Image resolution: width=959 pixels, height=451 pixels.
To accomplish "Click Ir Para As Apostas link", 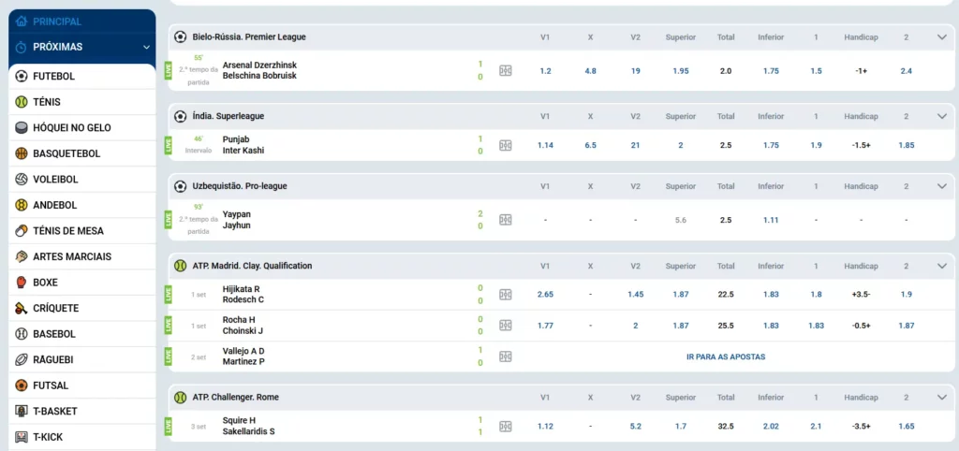I will coord(726,356).
